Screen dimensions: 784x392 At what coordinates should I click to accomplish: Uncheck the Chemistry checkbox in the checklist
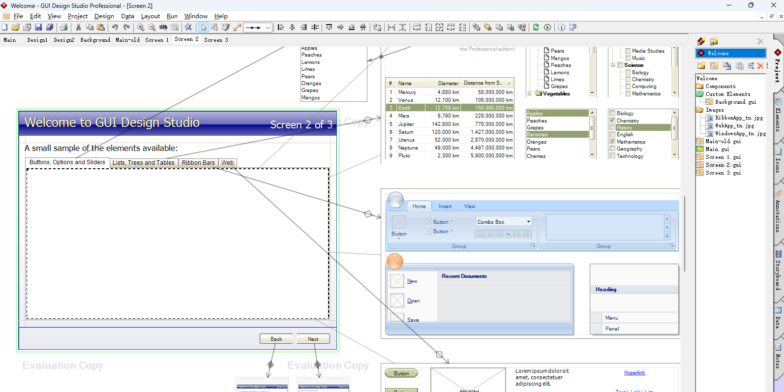pyautogui.click(x=612, y=121)
